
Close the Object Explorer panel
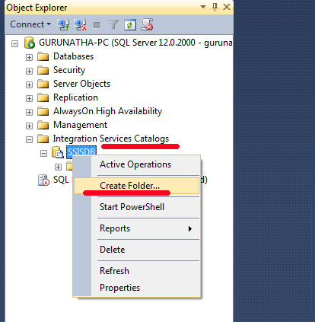click(x=227, y=7)
